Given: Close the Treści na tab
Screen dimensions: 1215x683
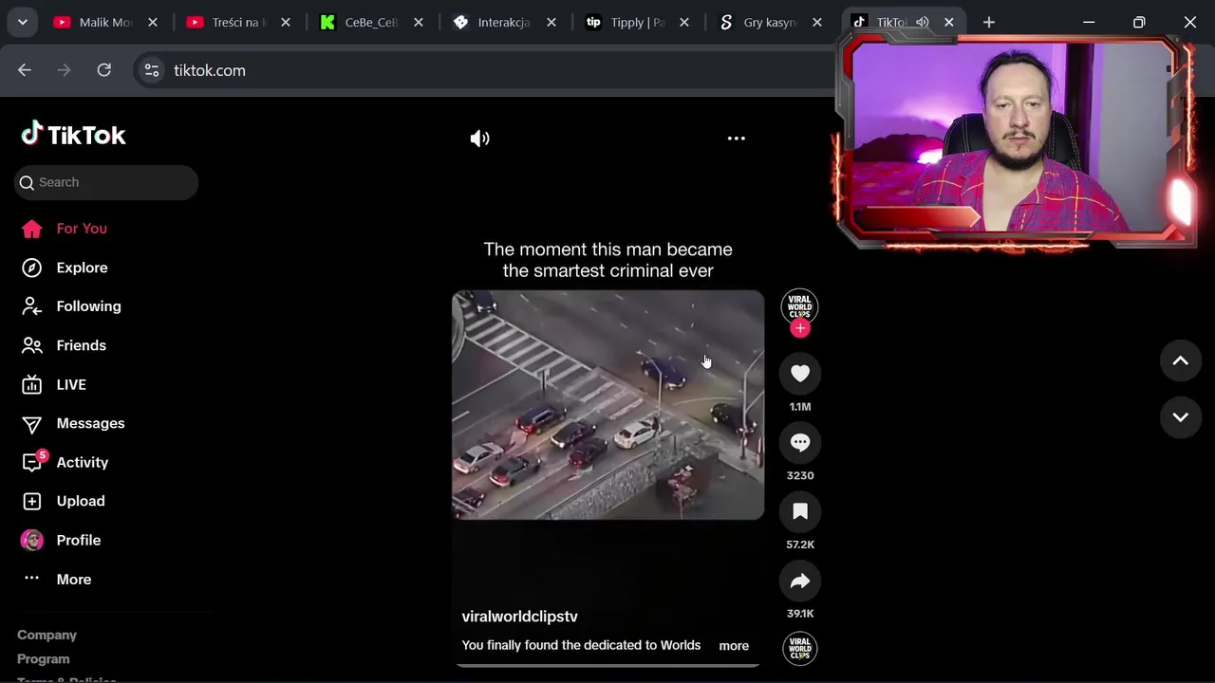Looking at the screenshot, I should (286, 22).
